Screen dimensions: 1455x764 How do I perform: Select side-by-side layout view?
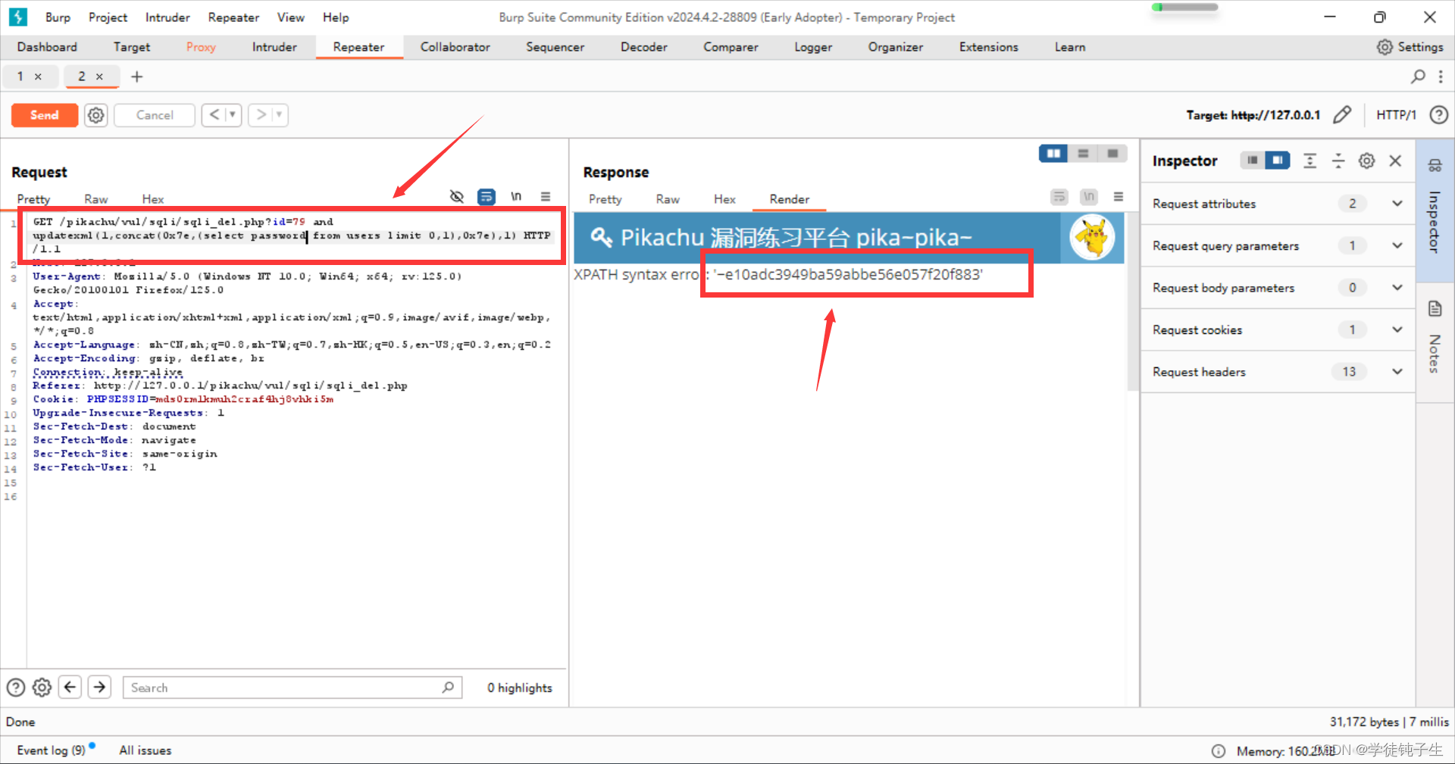(1053, 154)
